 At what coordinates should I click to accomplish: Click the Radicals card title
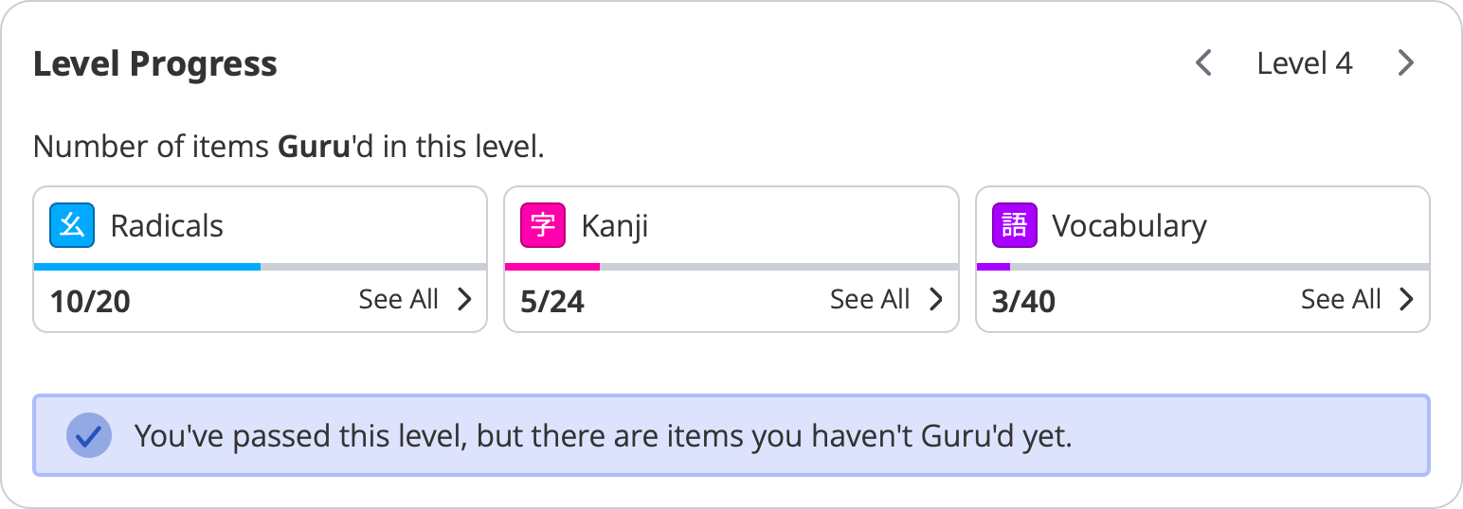[167, 226]
